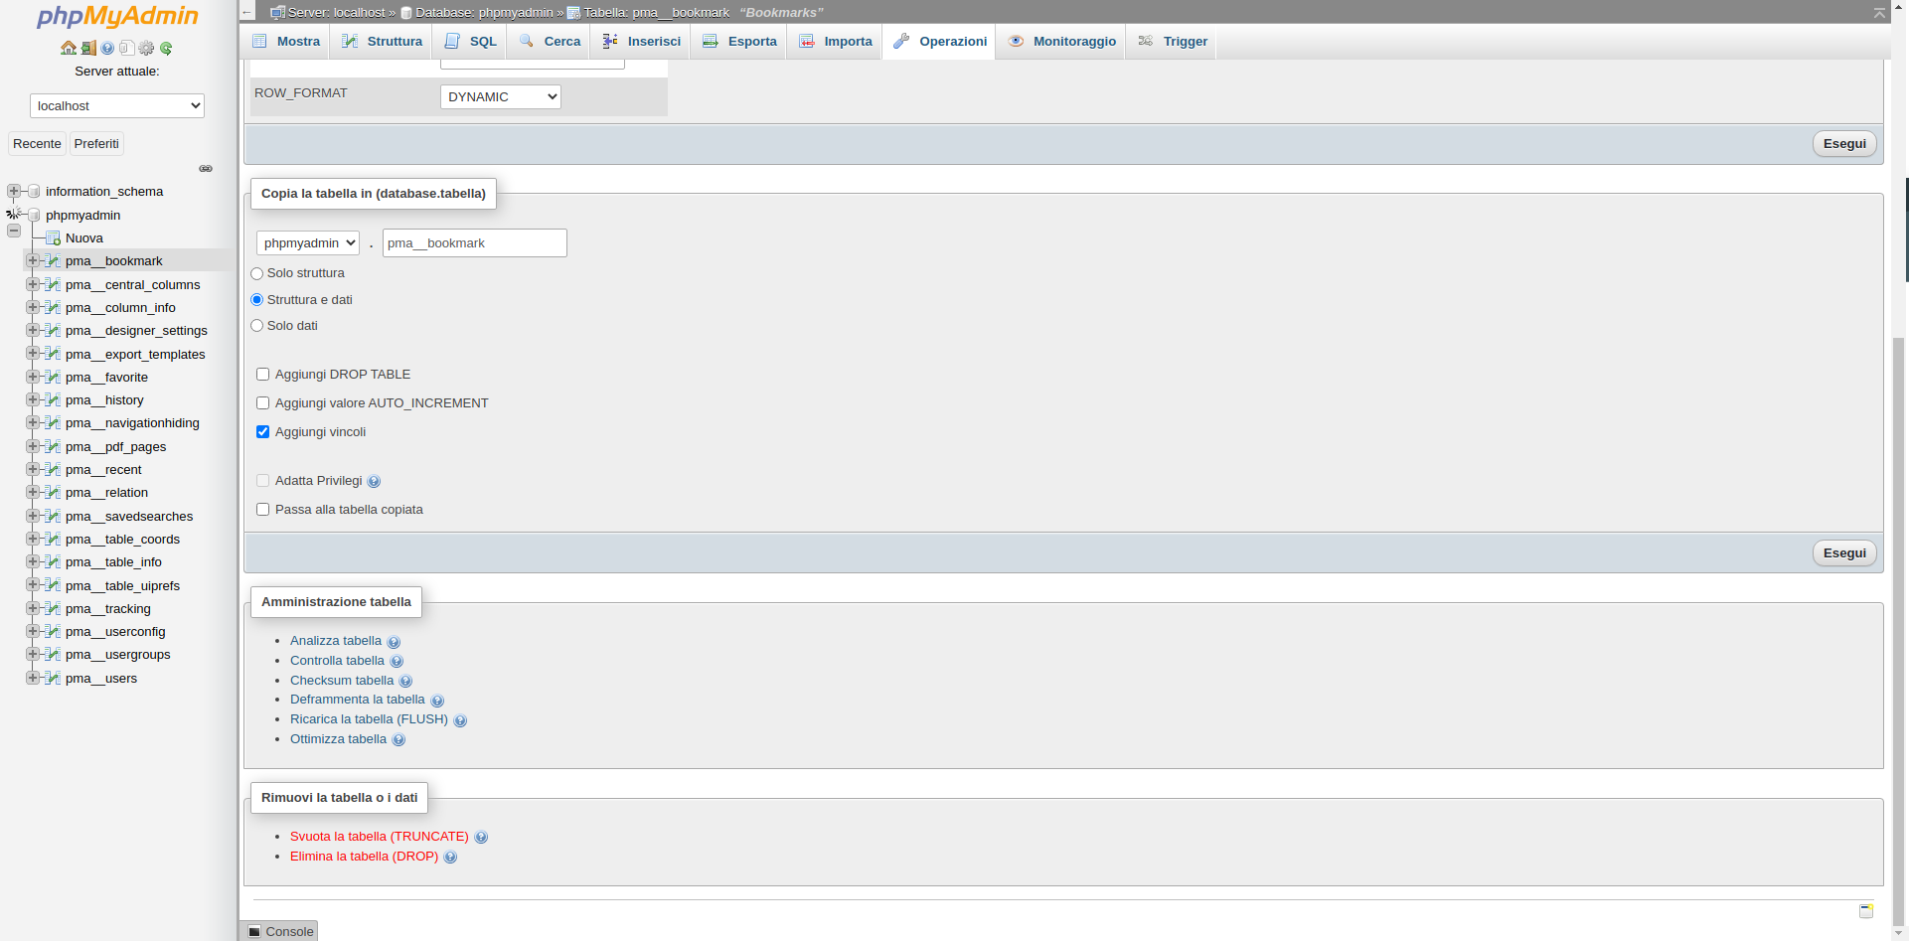Open the navigation panel settings gear icon
The width and height of the screenshot is (1909, 941).
click(x=146, y=48)
